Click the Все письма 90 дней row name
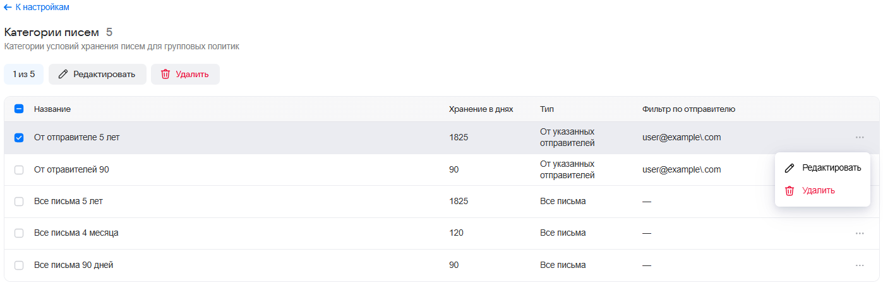This screenshot has height=285, width=883. click(x=74, y=265)
